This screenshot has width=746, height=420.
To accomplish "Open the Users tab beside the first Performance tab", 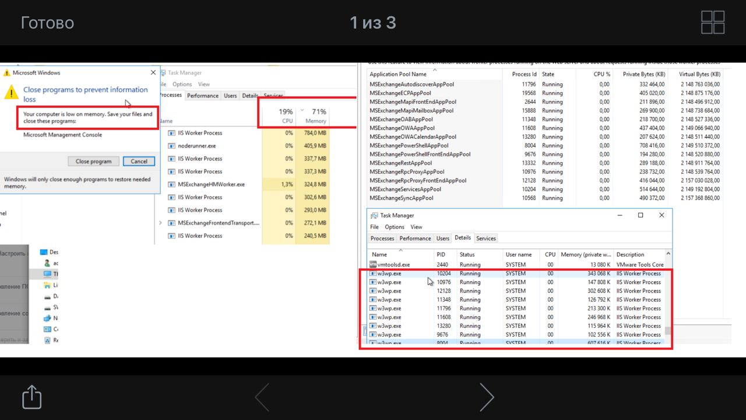I will (230, 96).
